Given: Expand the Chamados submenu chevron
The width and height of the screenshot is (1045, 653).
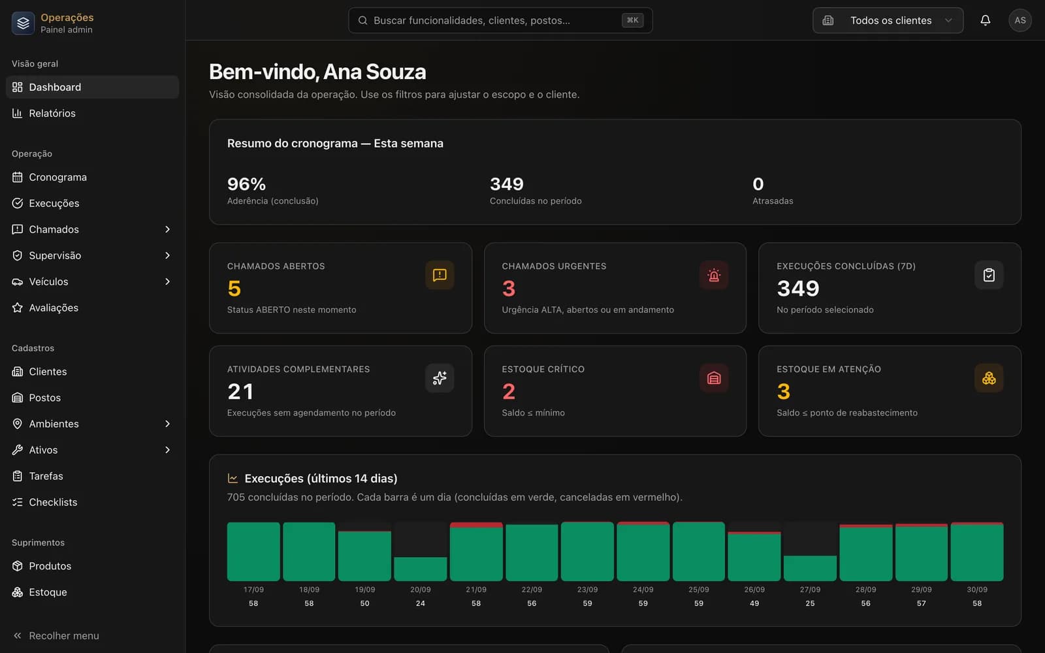Looking at the screenshot, I should (x=167, y=229).
